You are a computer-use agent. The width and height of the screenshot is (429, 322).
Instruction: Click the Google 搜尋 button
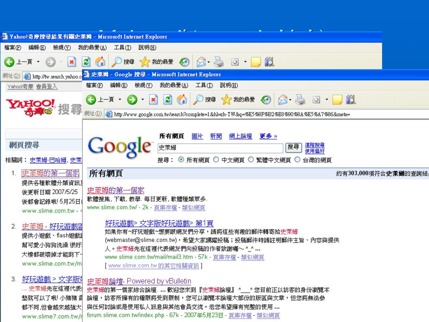click(x=294, y=148)
